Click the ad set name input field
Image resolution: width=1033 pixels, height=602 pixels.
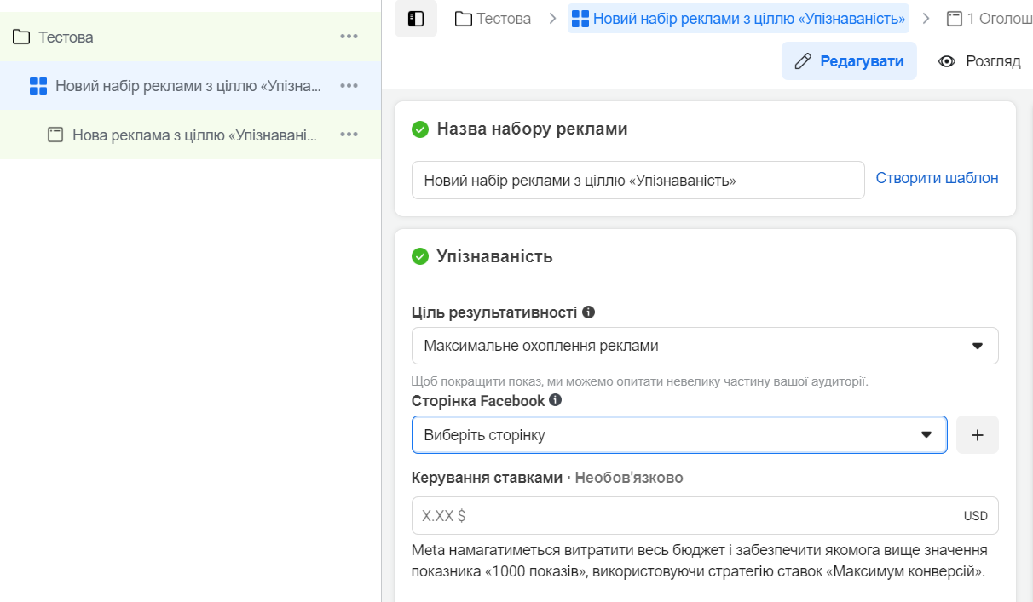coord(638,181)
